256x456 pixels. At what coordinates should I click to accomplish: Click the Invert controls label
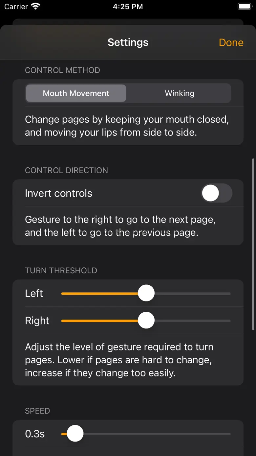58,193
